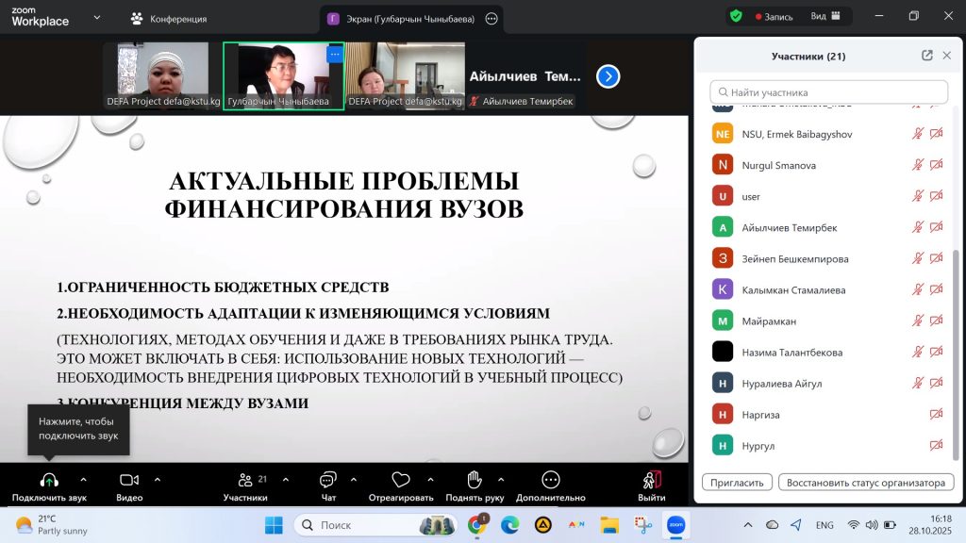Expand video options arrow beside Видео
This screenshot has height=543, width=966.
(x=157, y=479)
